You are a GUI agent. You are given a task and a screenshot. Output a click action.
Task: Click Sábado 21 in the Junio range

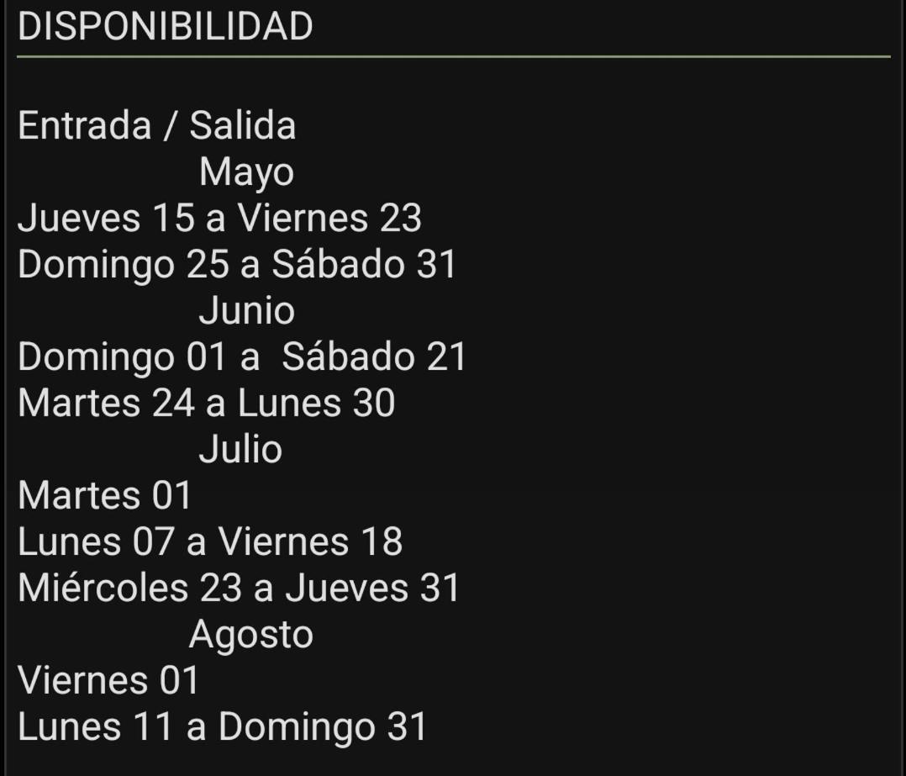[x=374, y=356]
